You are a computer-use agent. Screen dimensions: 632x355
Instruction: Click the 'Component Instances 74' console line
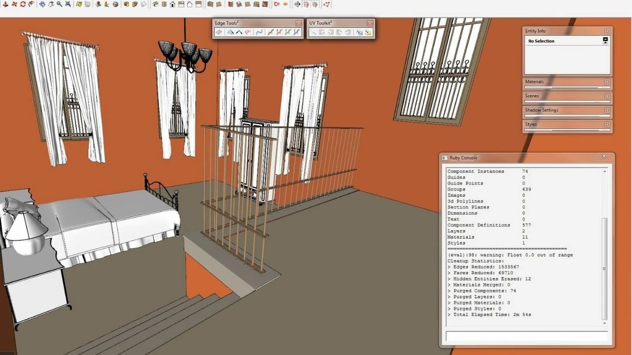[x=488, y=171]
